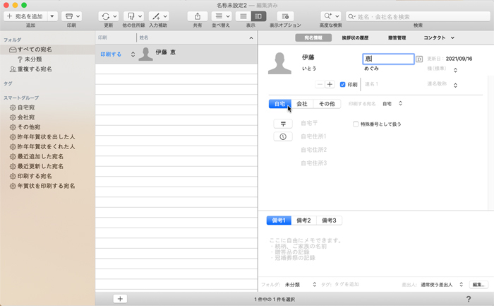Select the 会社 address tab
The height and width of the screenshot is (306, 494).
(x=301, y=104)
